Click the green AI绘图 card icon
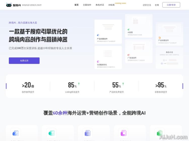 pyautogui.click(x=129, y=29)
